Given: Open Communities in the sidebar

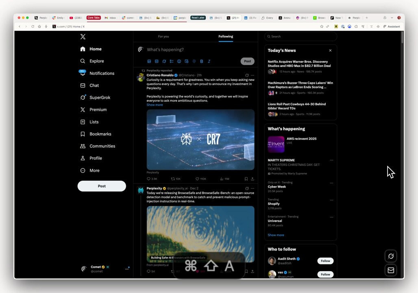Looking at the screenshot, I should pos(98,146).
